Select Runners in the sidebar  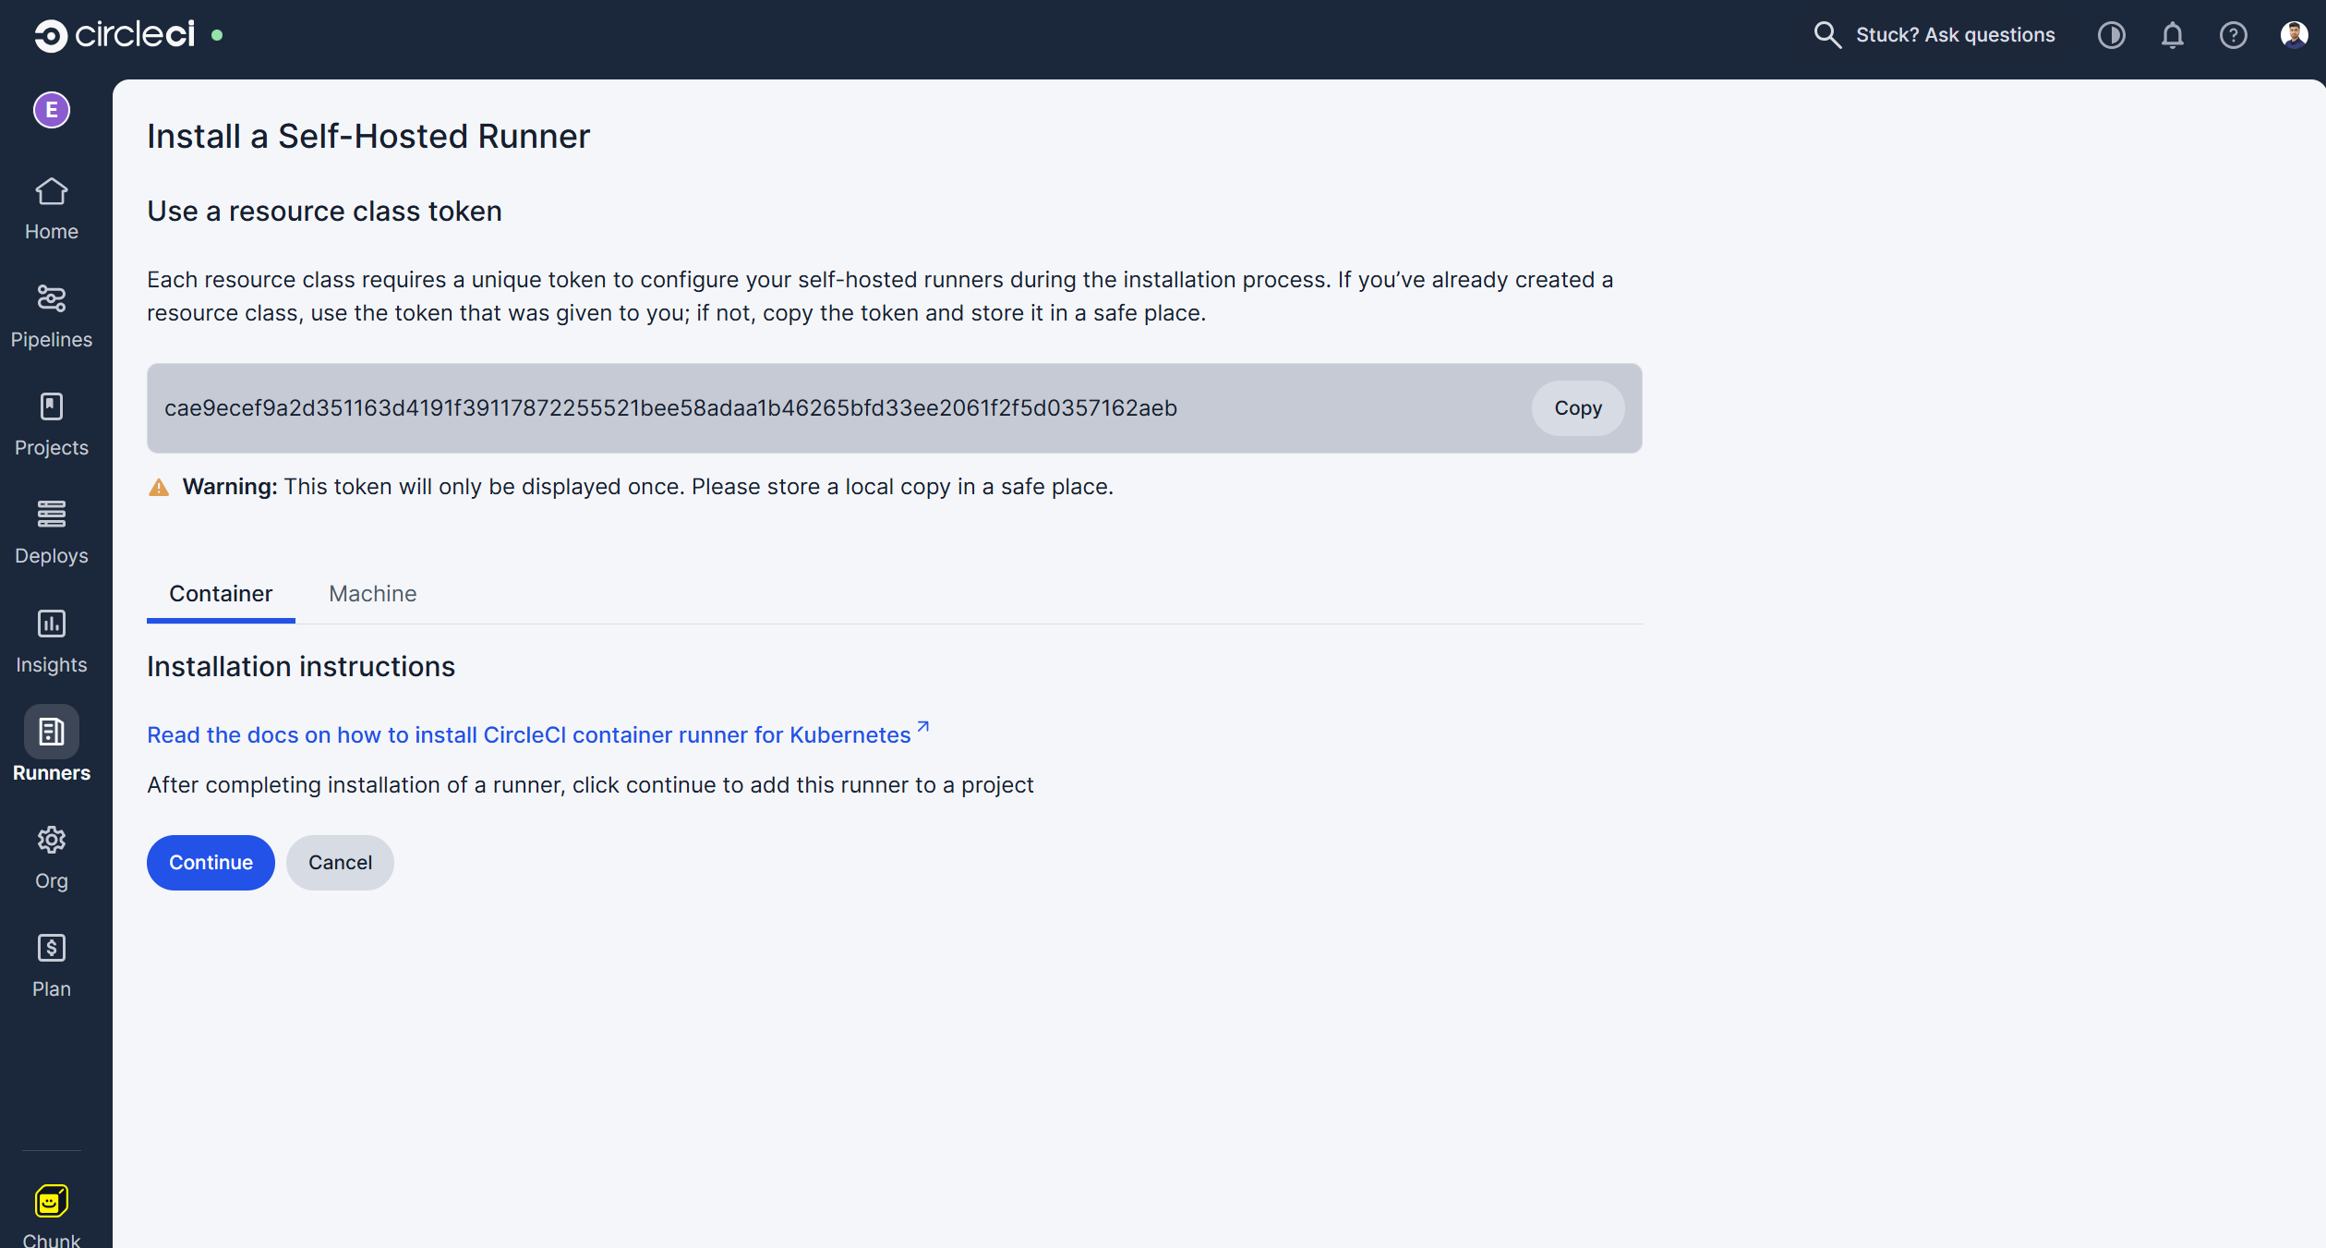[52, 745]
